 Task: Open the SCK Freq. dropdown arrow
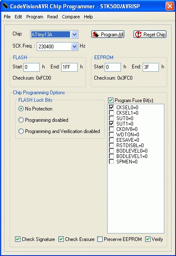coord(74,47)
